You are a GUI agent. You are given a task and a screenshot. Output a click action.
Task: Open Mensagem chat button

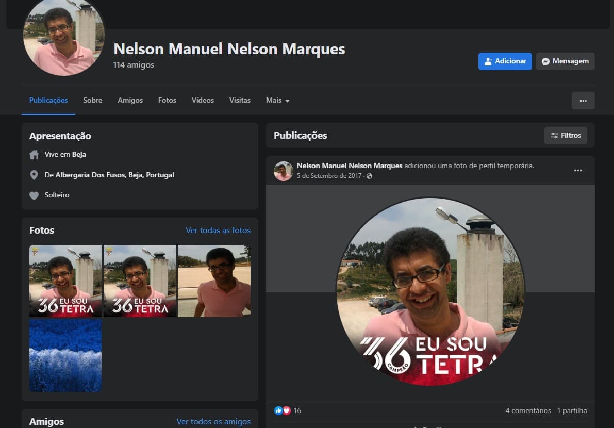[565, 61]
